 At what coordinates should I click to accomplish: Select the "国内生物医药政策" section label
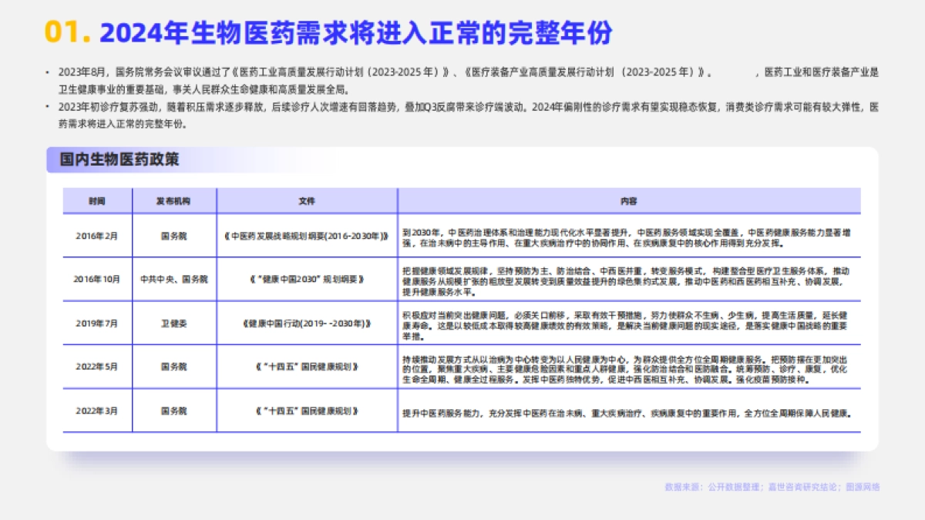(x=119, y=159)
